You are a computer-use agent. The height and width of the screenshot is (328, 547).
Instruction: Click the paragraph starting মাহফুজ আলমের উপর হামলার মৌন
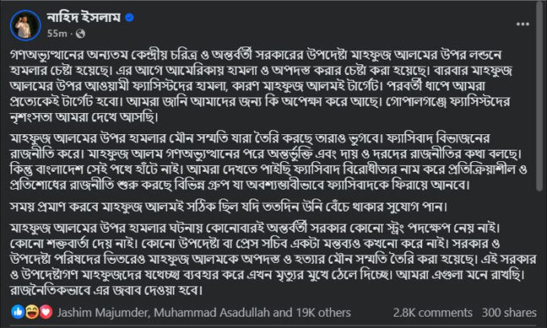tap(268, 161)
